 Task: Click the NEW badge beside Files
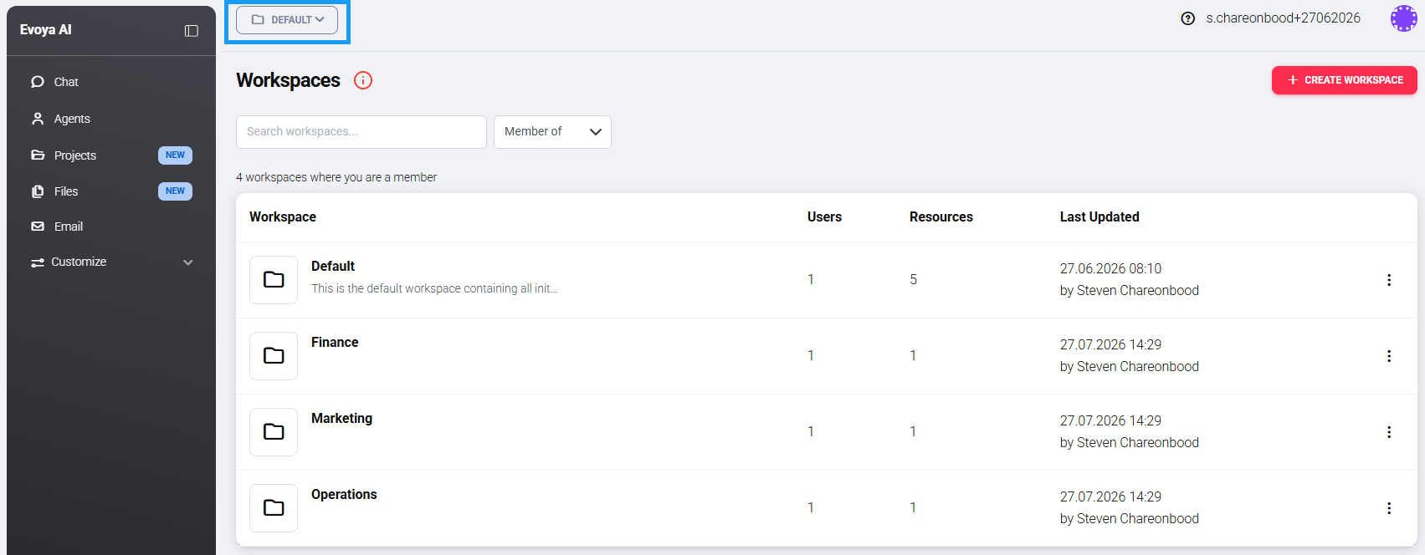coord(175,191)
